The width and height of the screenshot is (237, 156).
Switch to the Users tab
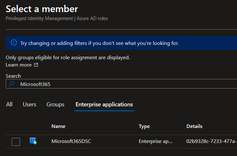30,104
